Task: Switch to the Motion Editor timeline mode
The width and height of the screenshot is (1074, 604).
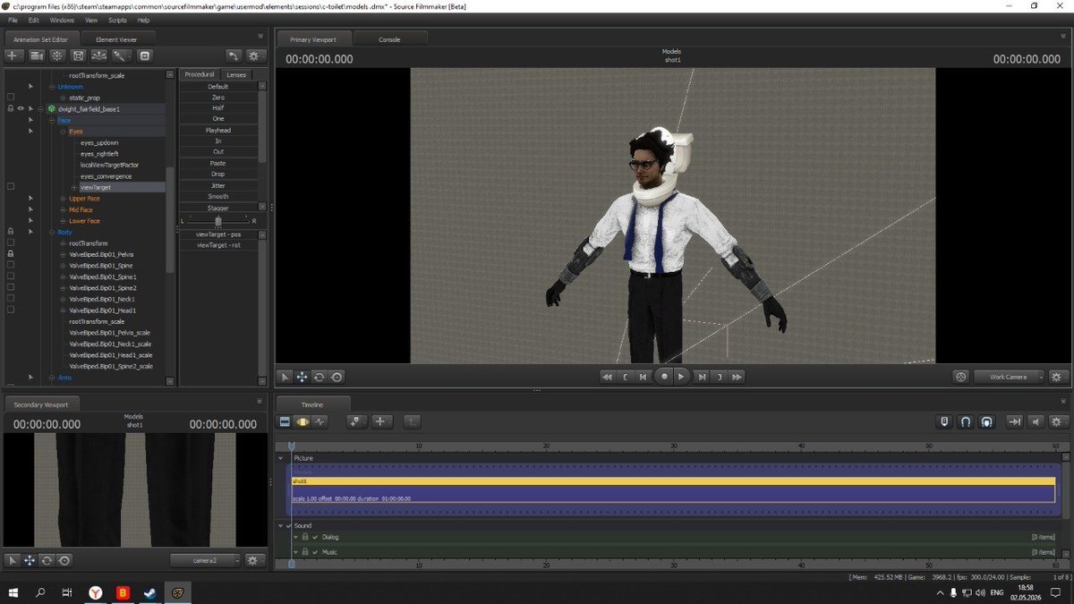Action: 303,421
